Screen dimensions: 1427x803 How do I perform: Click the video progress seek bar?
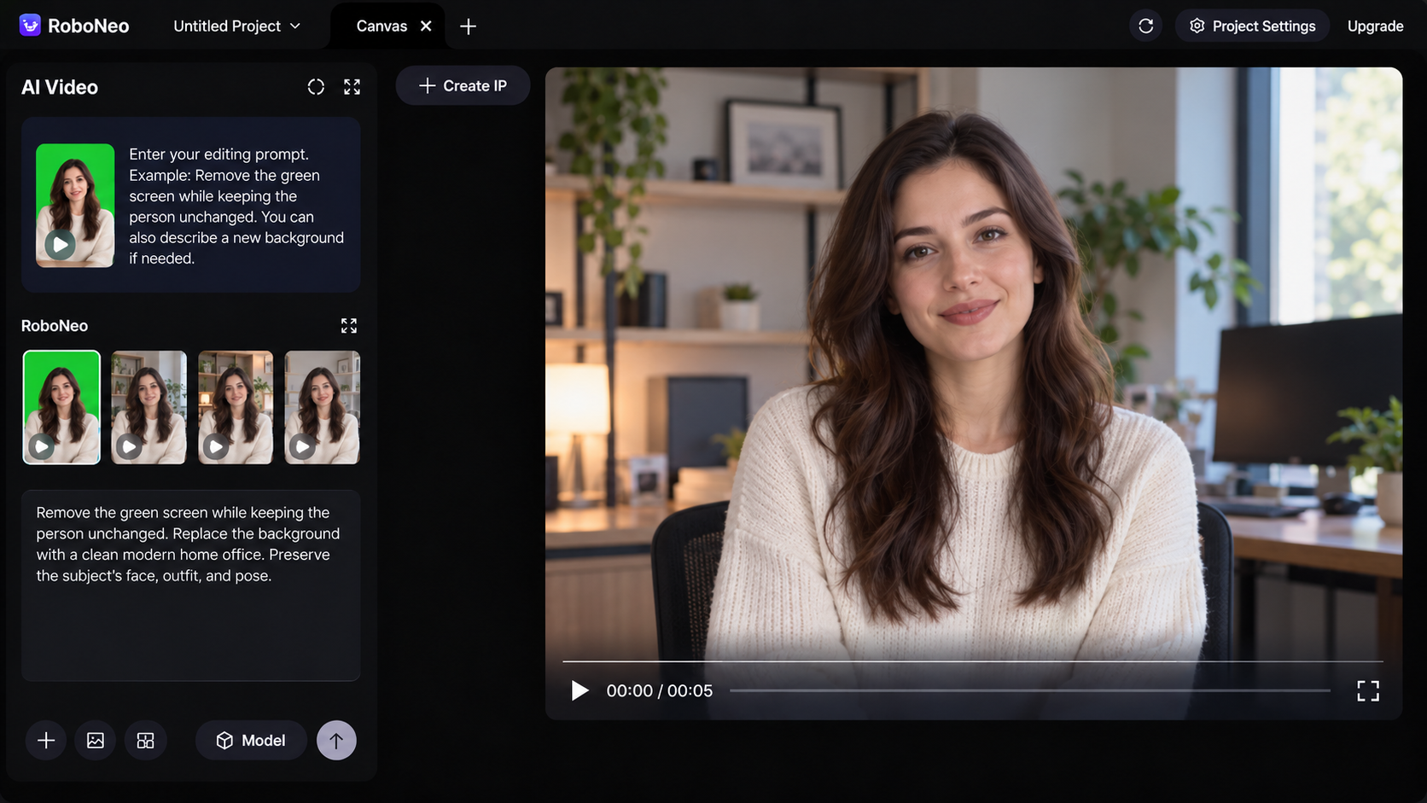(1030, 690)
